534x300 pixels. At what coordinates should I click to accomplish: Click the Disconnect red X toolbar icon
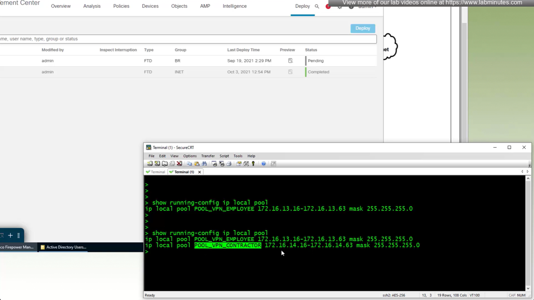tap(179, 164)
